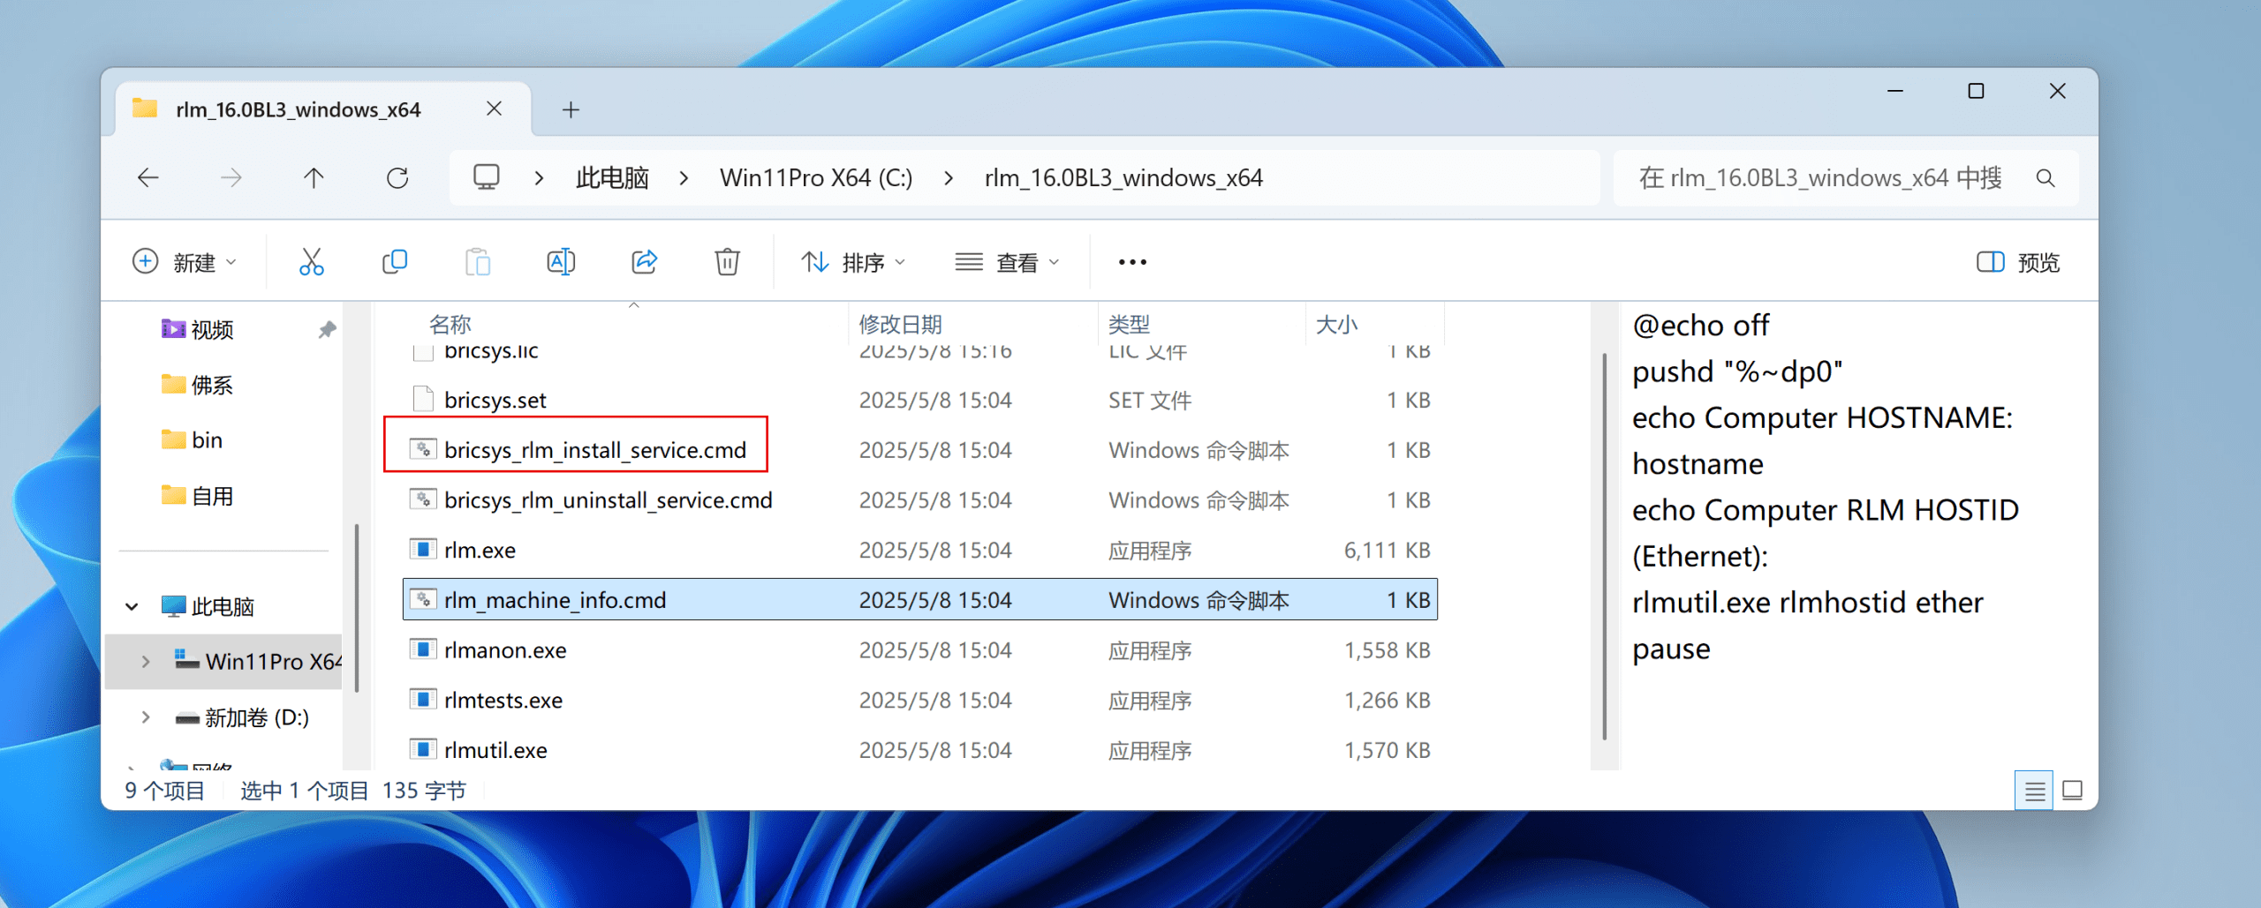Click the file list vertical scrollbar
This screenshot has width=2261, height=908.
[1604, 547]
